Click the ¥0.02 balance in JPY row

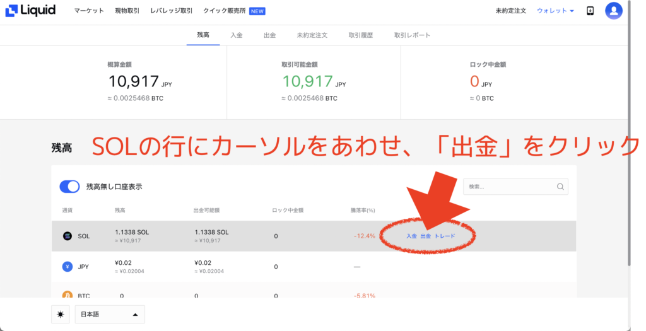(123, 263)
